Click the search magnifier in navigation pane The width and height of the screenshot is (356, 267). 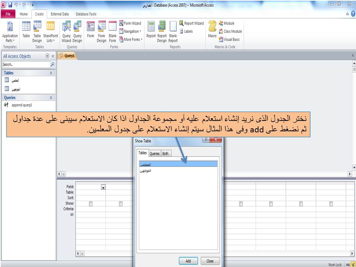point(53,65)
